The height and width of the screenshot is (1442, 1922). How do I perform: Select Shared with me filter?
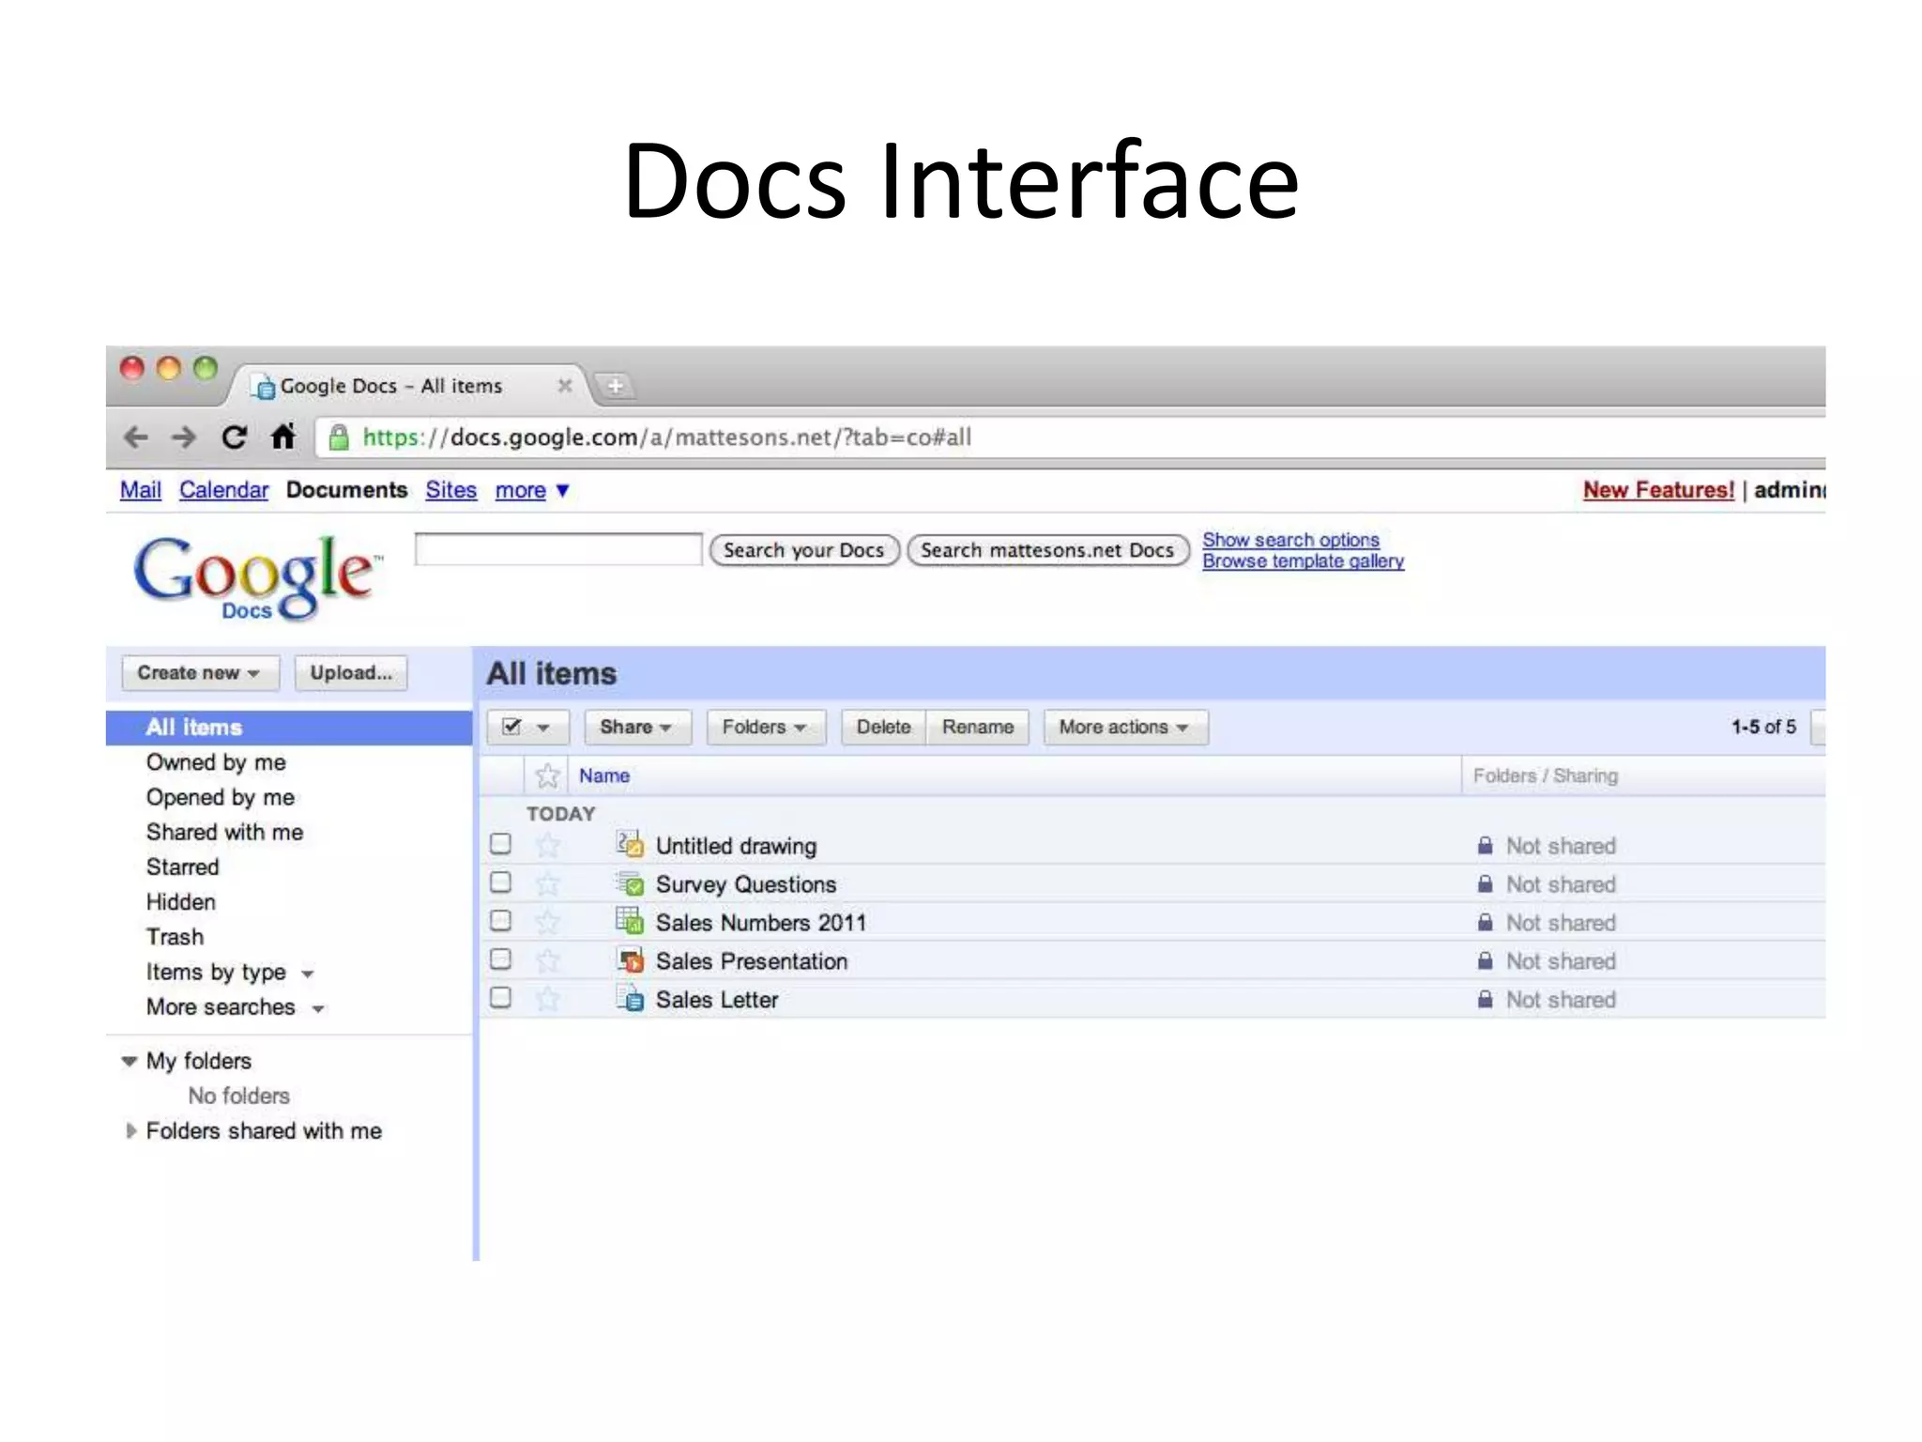click(224, 832)
